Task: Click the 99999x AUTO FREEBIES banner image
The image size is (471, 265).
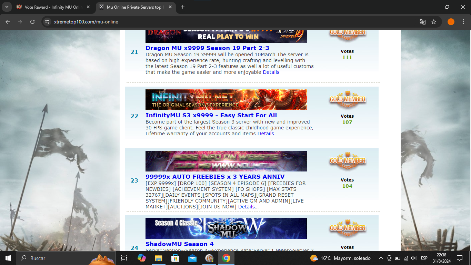Action: (x=226, y=161)
